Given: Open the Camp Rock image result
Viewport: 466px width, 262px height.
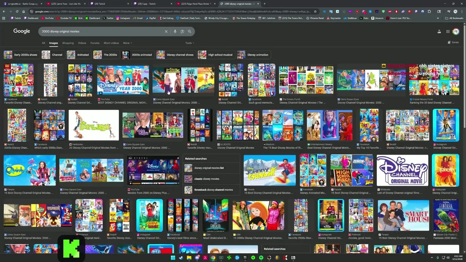Looking at the screenshot, I should point(149,215).
